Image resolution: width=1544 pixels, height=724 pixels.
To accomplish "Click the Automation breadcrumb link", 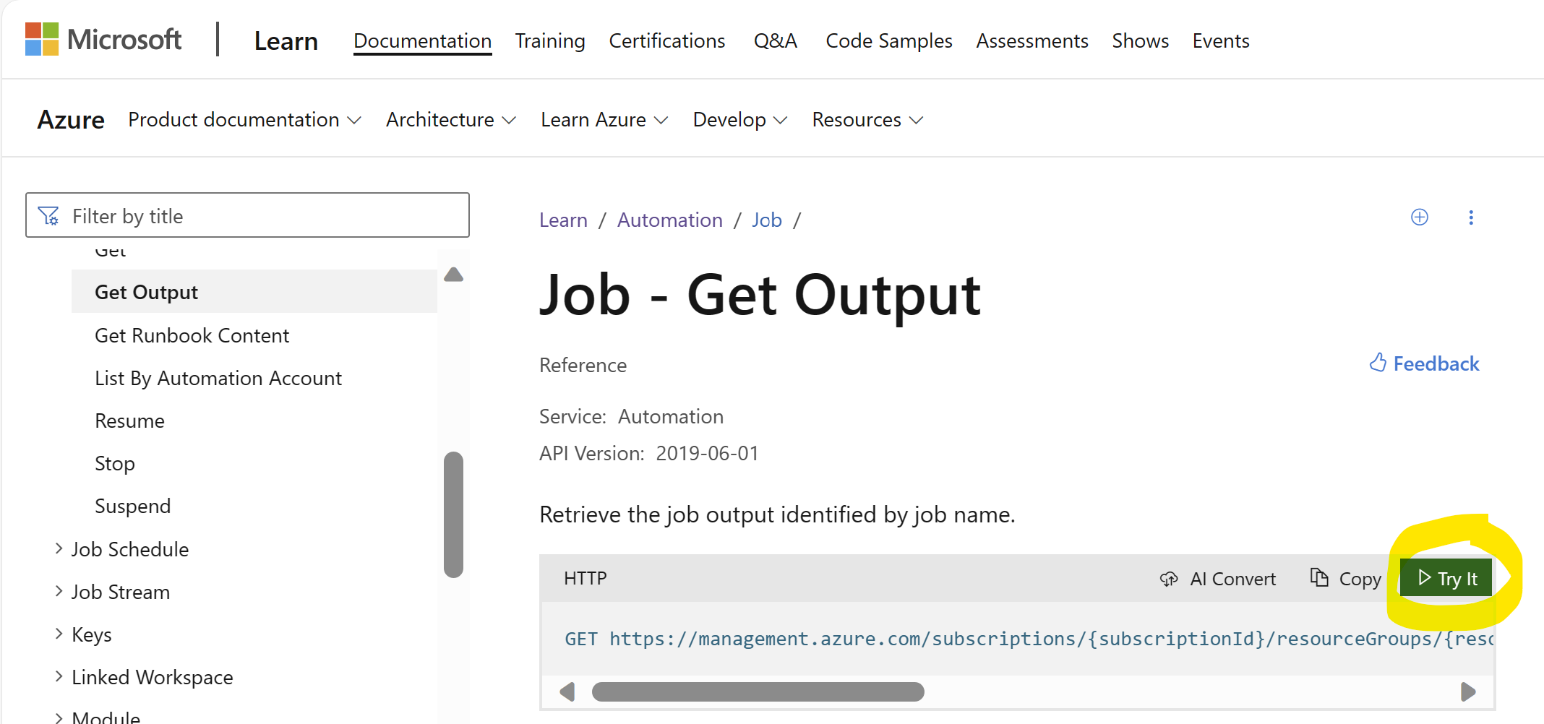I will [x=669, y=220].
